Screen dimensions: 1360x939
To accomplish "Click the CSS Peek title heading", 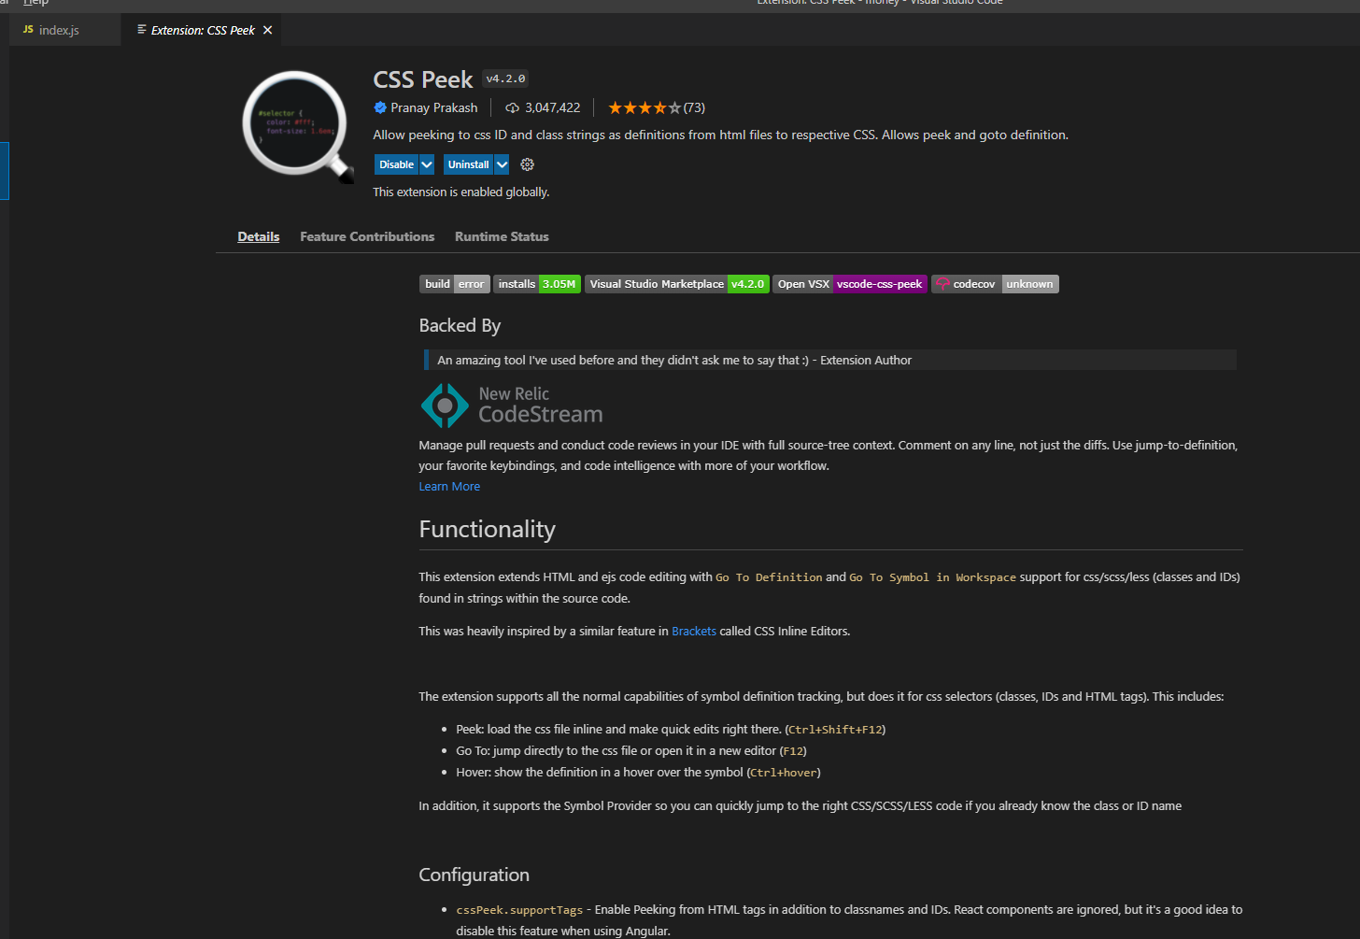I will click(423, 79).
